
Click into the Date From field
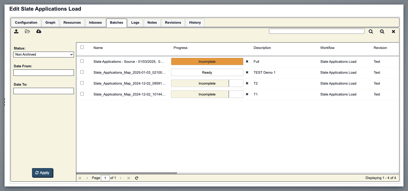(43, 73)
